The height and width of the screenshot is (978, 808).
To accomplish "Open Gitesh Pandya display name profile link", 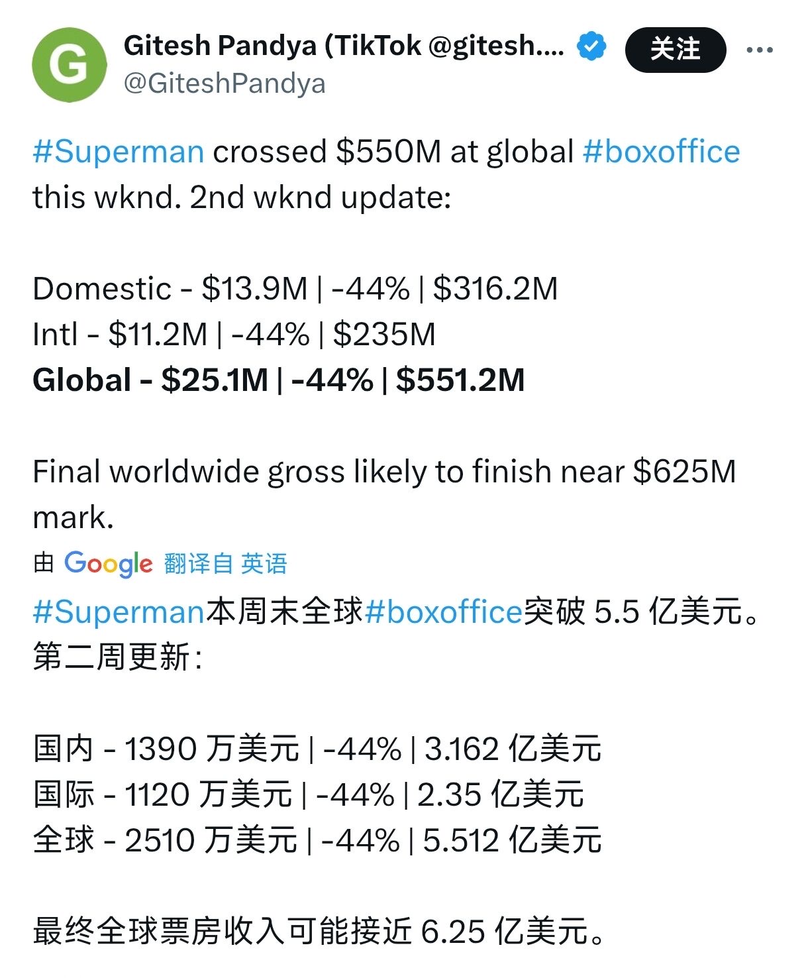I will coord(344,46).
